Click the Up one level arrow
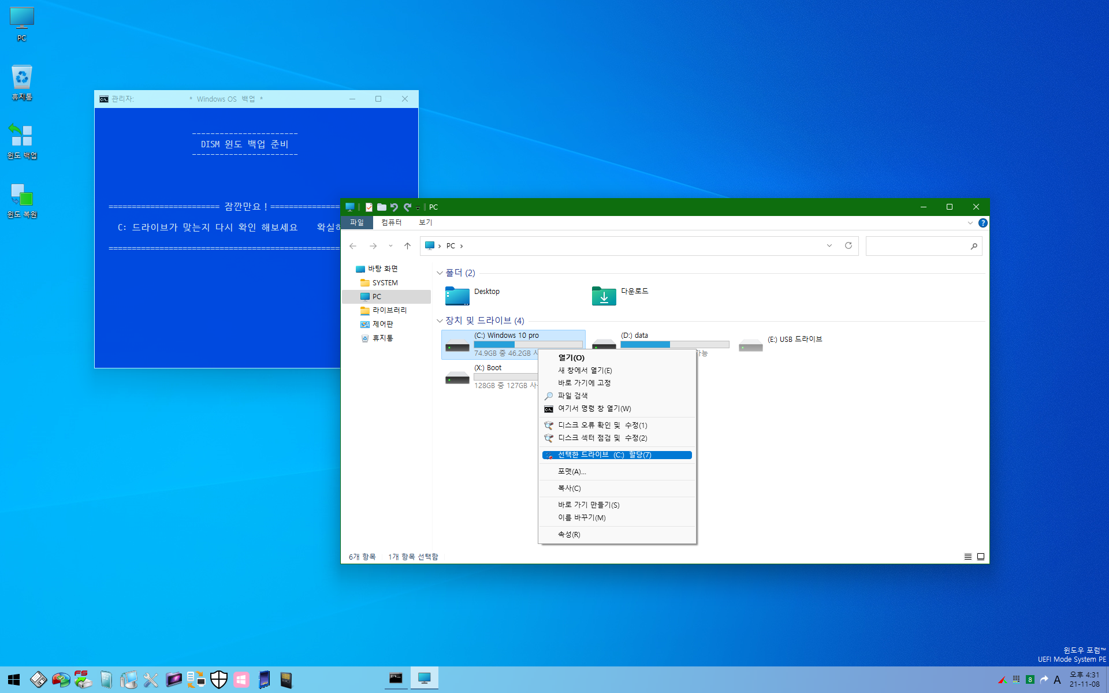This screenshot has height=693, width=1109. (407, 246)
